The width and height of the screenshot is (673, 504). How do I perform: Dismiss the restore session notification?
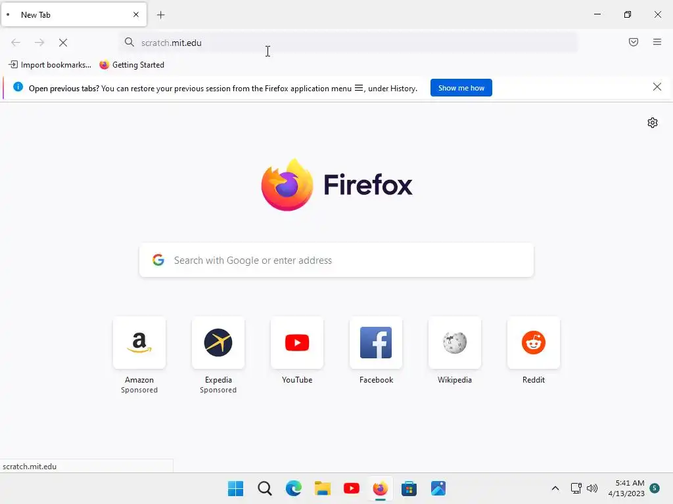pyautogui.click(x=657, y=87)
